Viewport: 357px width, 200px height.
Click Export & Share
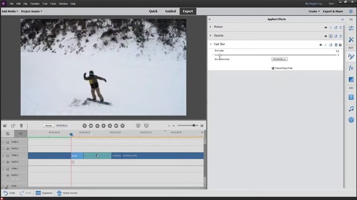pyautogui.click(x=332, y=11)
